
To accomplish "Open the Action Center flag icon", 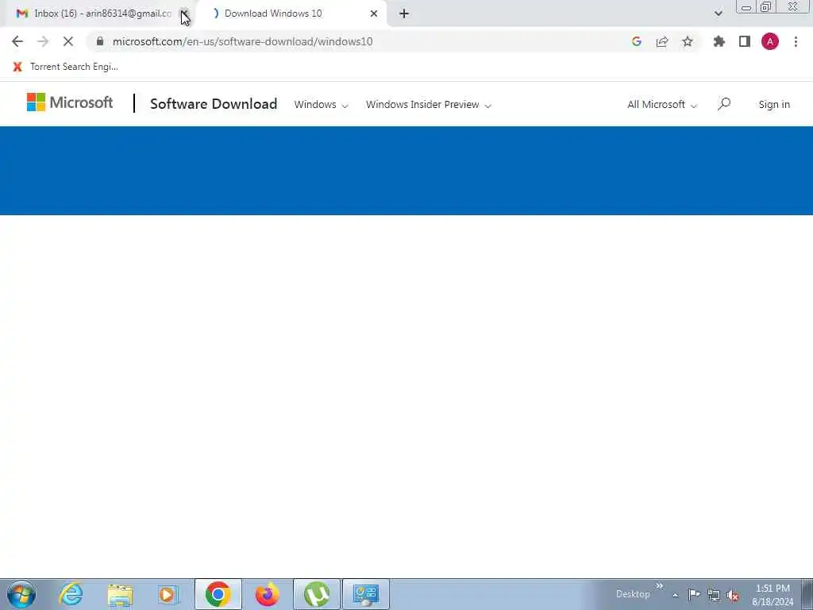I will click(694, 594).
